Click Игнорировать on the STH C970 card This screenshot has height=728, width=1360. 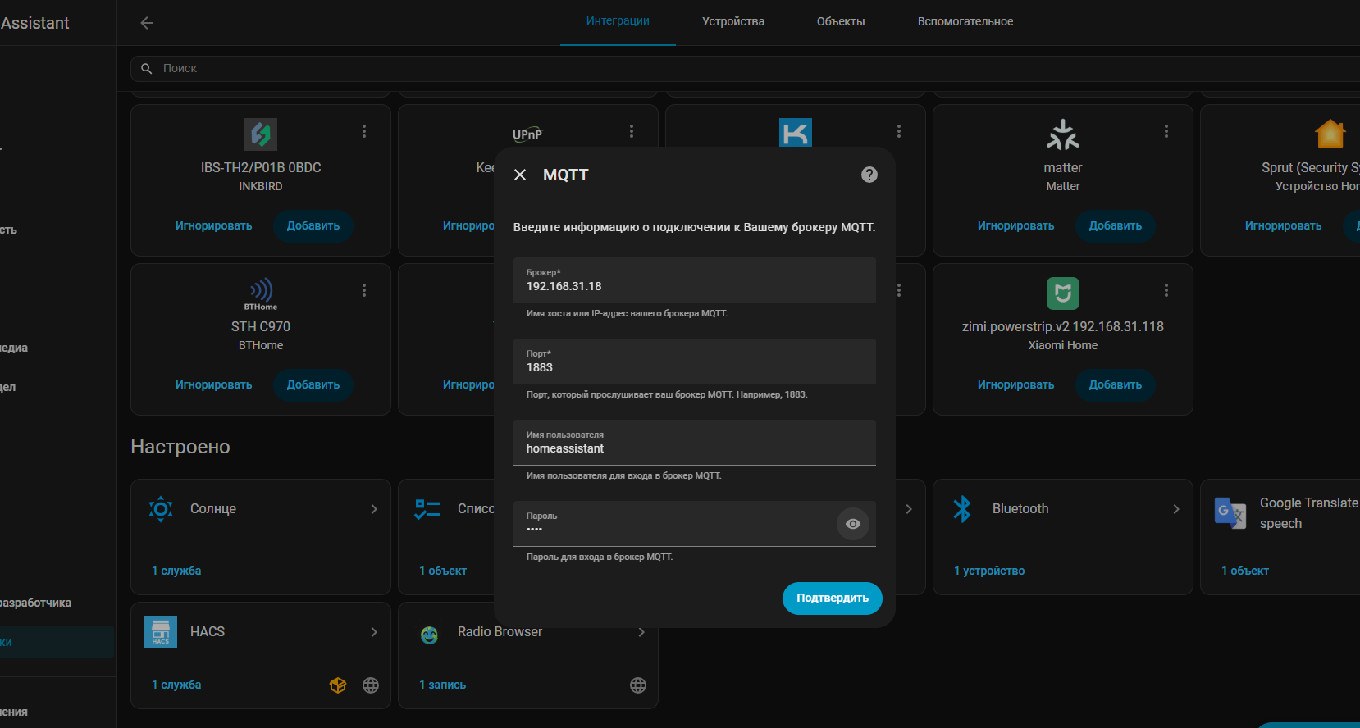pos(213,385)
